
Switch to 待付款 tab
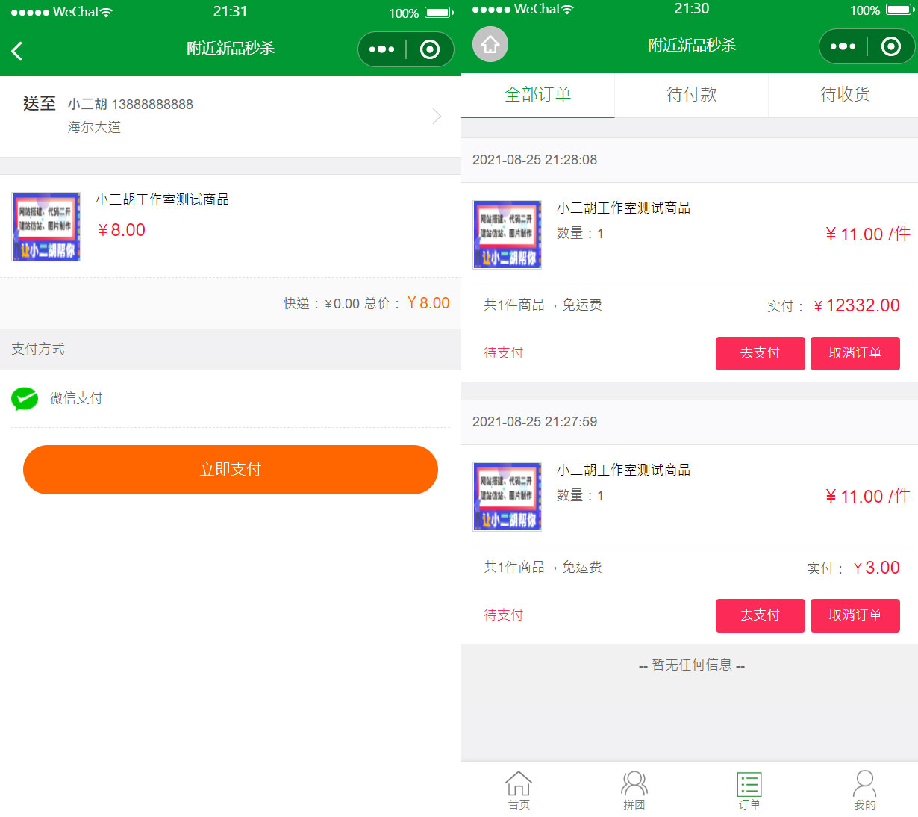[691, 95]
